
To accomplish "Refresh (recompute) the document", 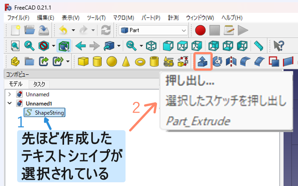I will 106,30.
